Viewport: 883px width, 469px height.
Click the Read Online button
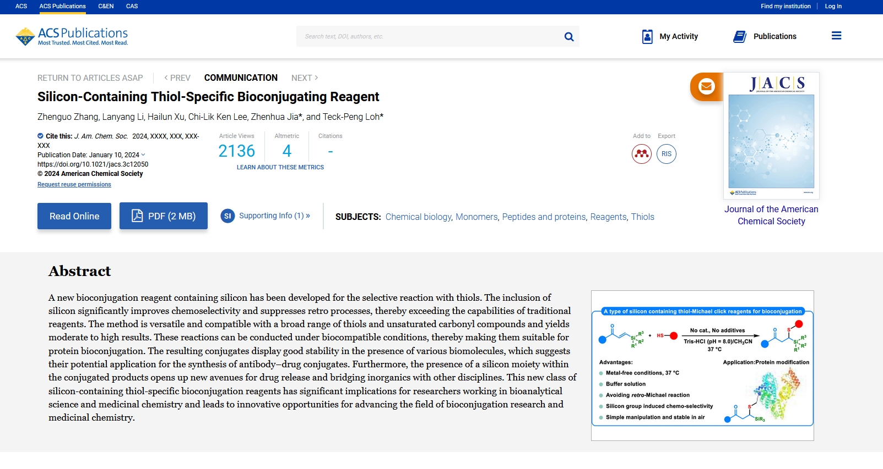[74, 216]
